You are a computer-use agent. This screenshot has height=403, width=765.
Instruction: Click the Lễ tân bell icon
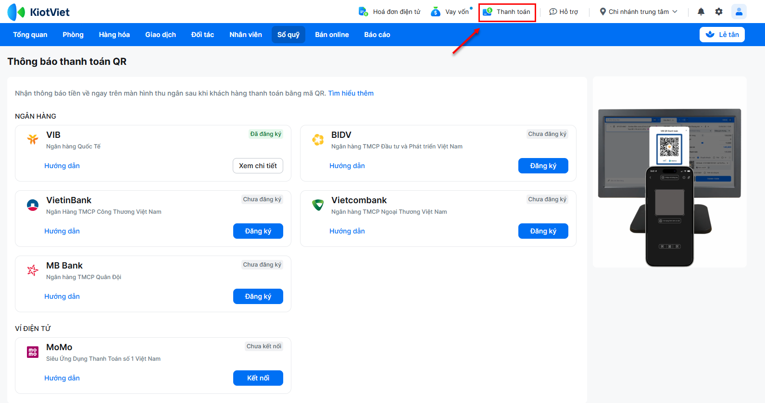[710, 35]
